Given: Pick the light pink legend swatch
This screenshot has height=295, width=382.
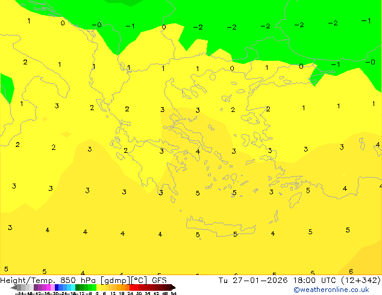Looking at the screenshot, I should (52, 287).
